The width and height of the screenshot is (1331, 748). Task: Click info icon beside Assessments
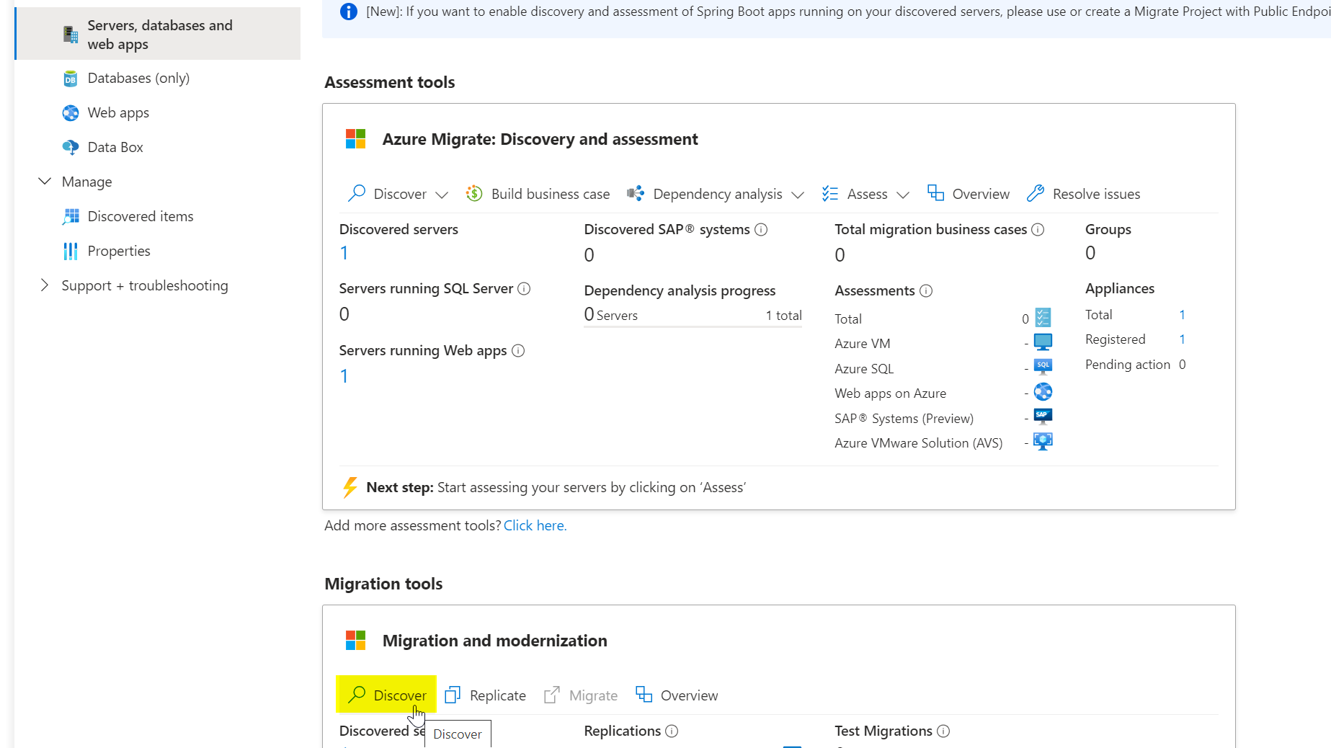(926, 291)
